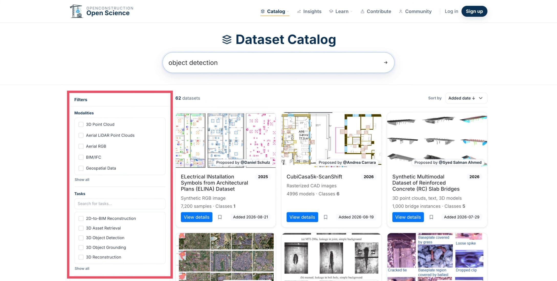The width and height of the screenshot is (557, 281).
Task: Open the Sort by Added date dropdown
Action: click(466, 98)
